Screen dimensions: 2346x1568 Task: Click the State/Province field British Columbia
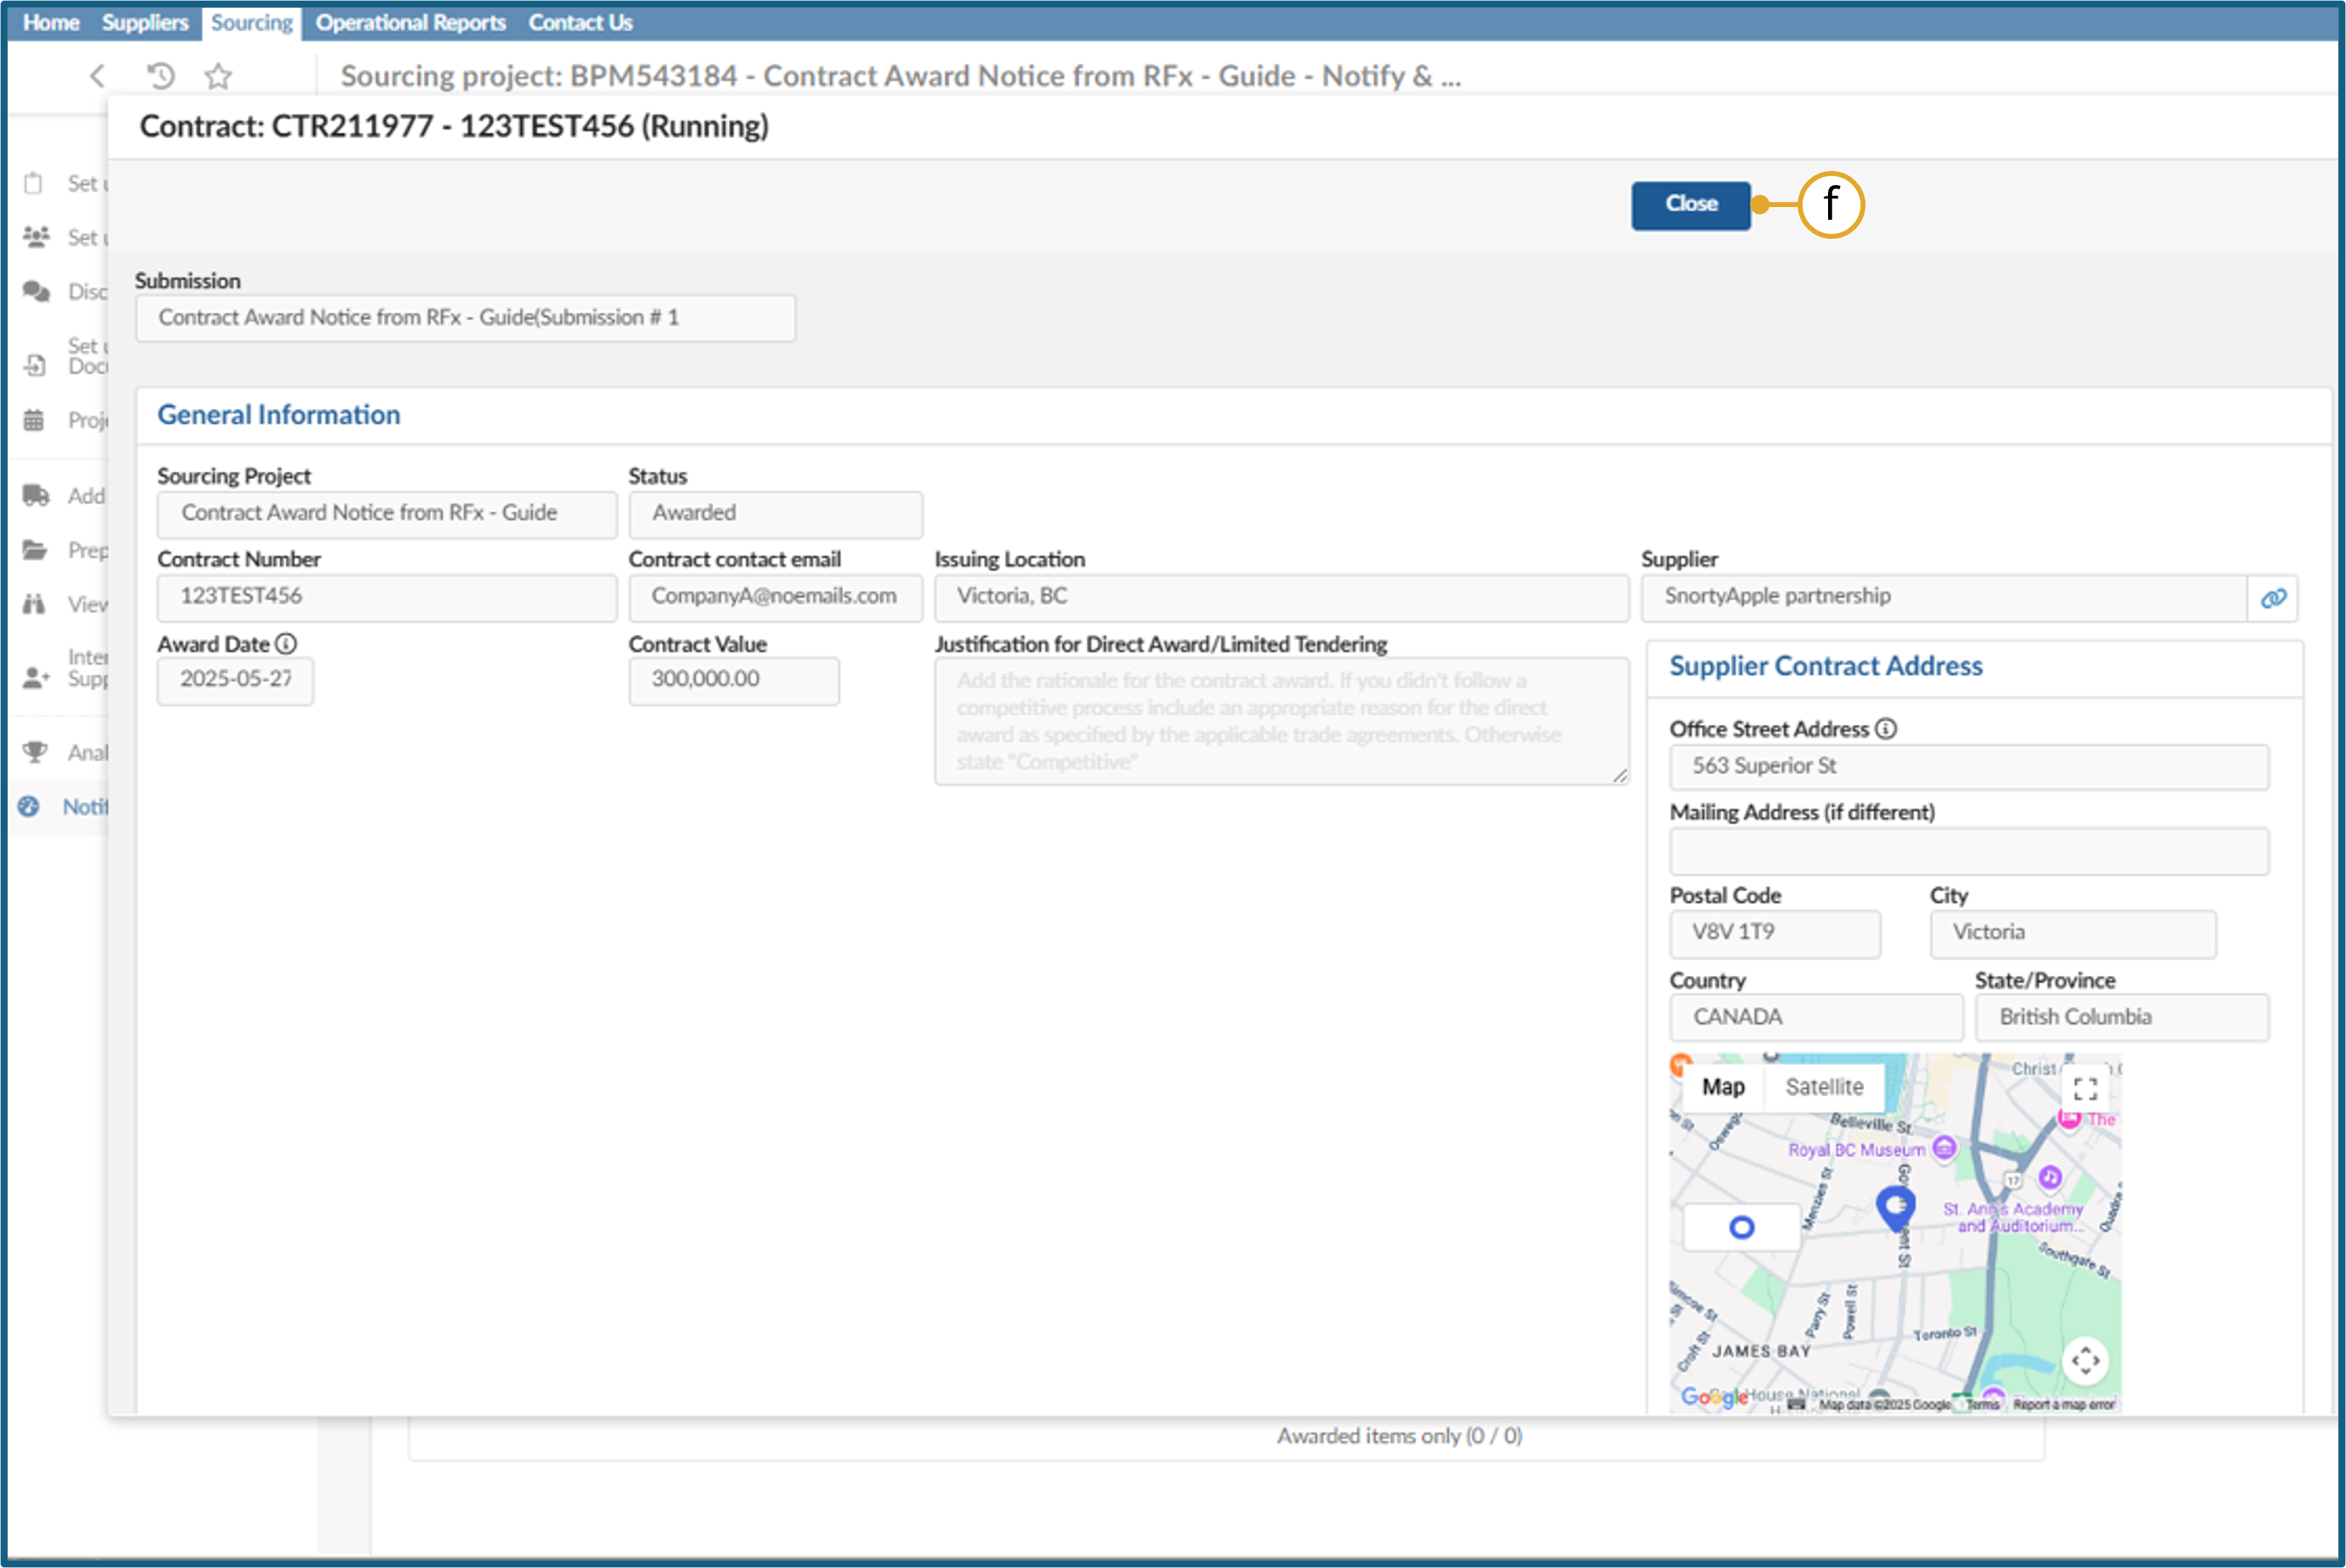(2121, 1018)
